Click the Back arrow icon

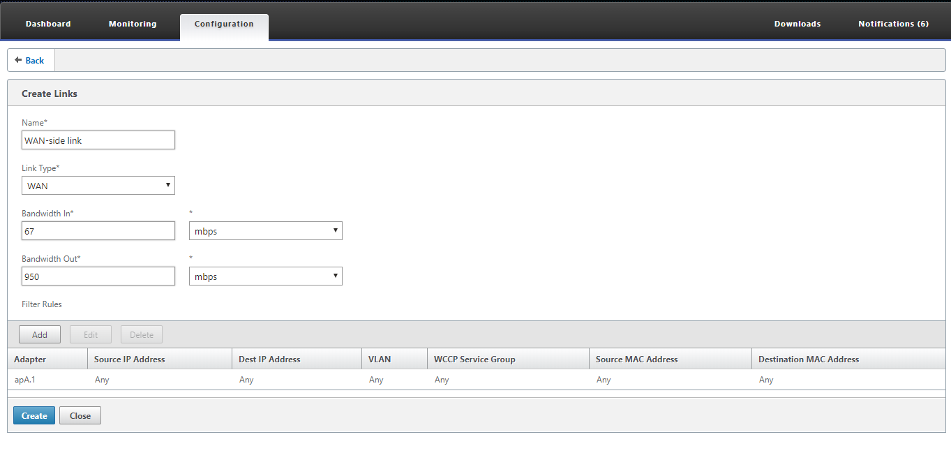coord(18,60)
